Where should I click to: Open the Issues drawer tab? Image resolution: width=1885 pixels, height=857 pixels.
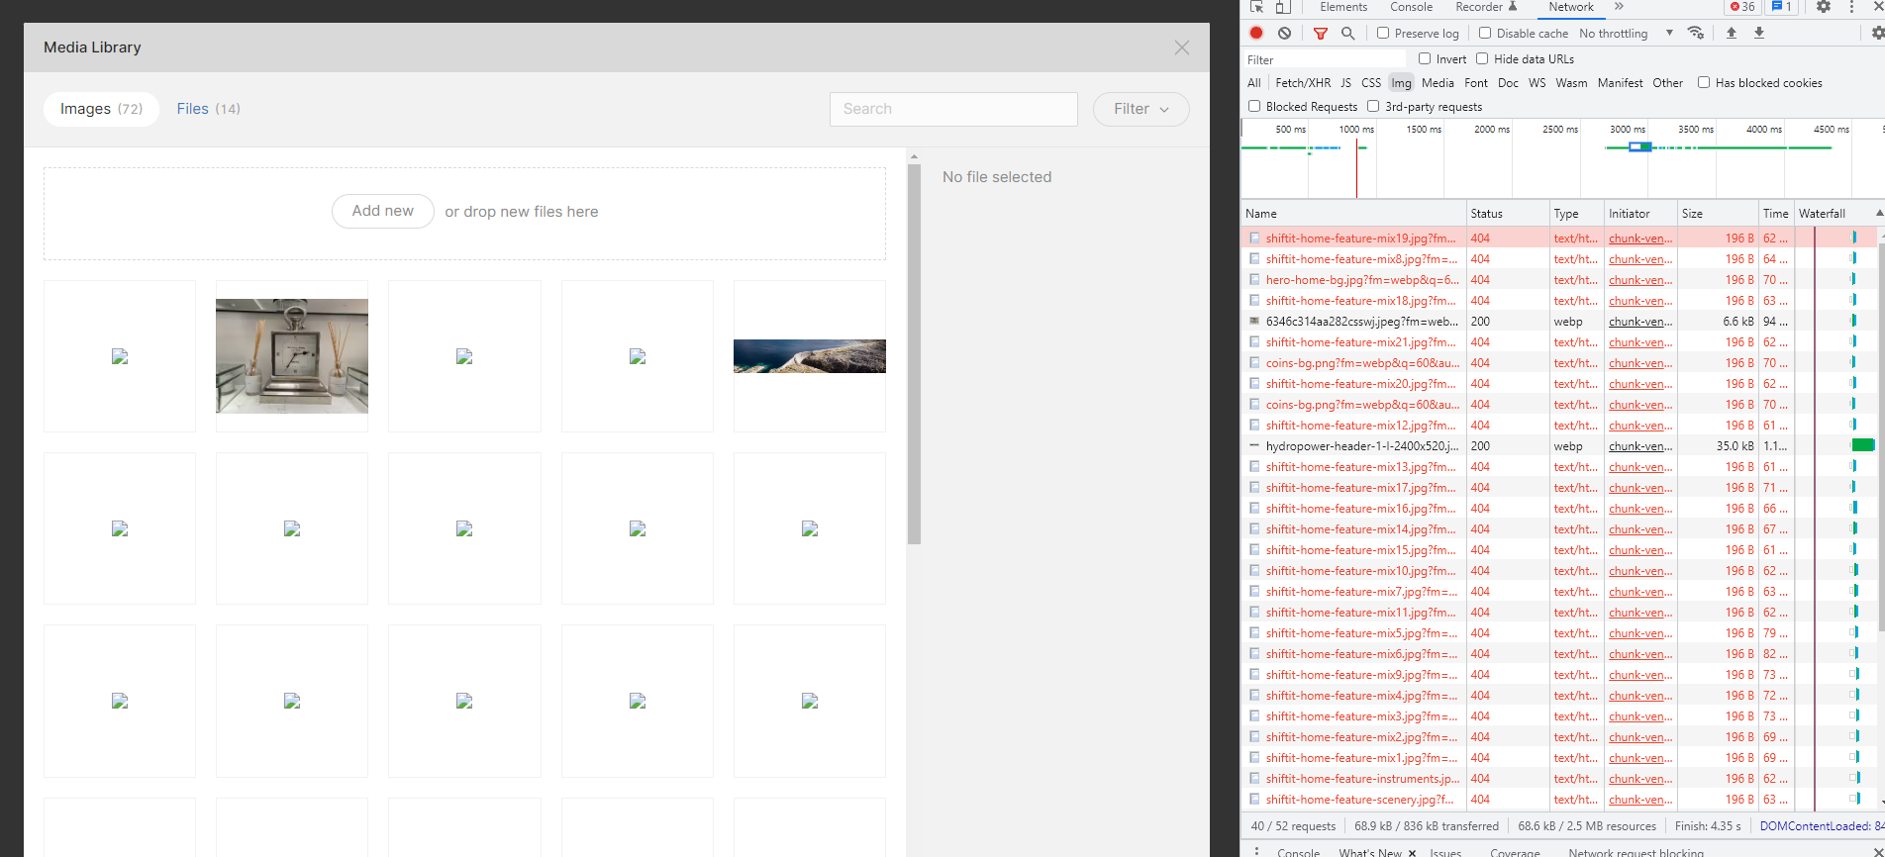[1445, 853]
